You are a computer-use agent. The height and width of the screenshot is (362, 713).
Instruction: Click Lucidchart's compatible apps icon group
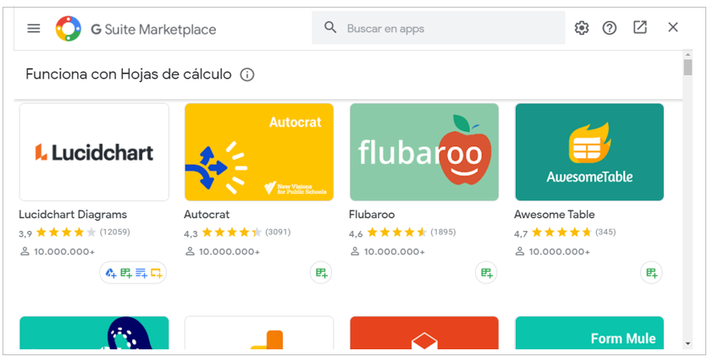coord(133,272)
